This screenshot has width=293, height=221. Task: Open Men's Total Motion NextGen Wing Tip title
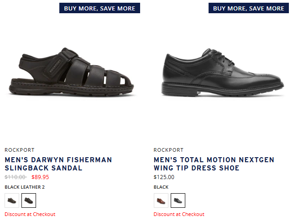pyautogui.click(x=214, y=164)
